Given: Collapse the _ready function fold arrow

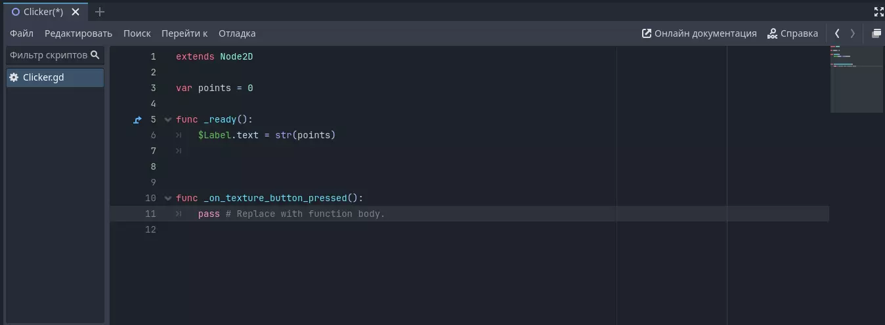Looking at the screenshot, I should [168, 120].
